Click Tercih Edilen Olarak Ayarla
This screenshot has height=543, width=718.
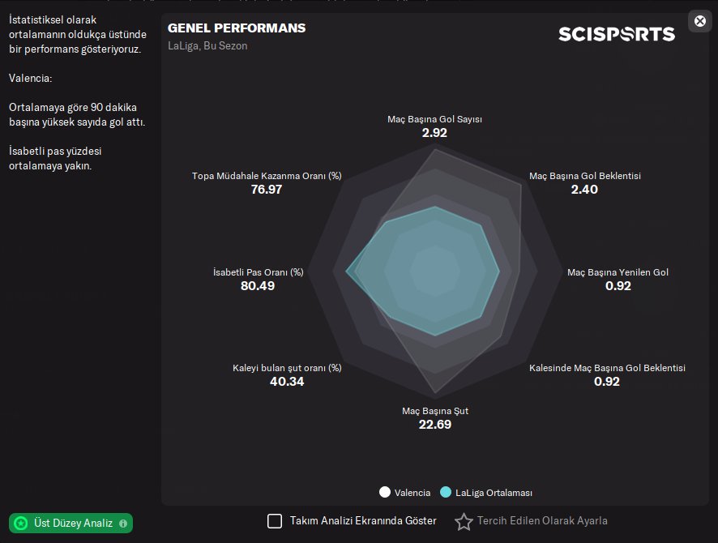click(x=542, y=521)
